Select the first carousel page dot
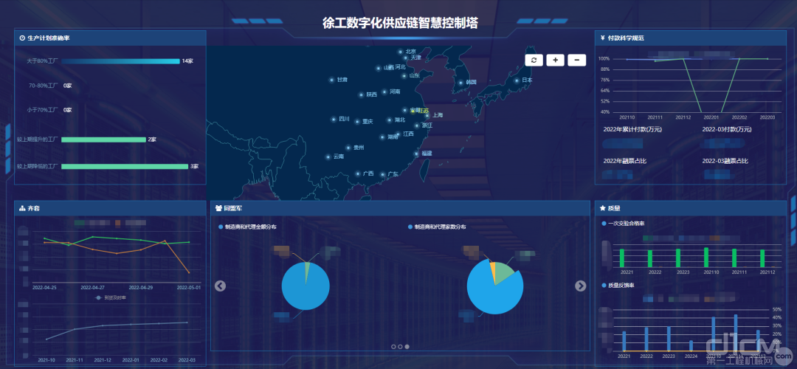Image resolution: width=797 pixels, height=369 pixels. (393, 347)
